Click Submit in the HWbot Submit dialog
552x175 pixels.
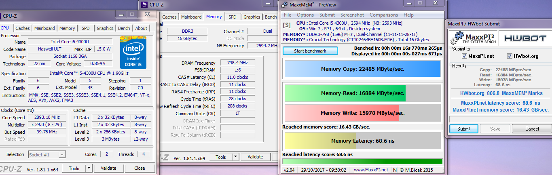click(x=464, y=129)
